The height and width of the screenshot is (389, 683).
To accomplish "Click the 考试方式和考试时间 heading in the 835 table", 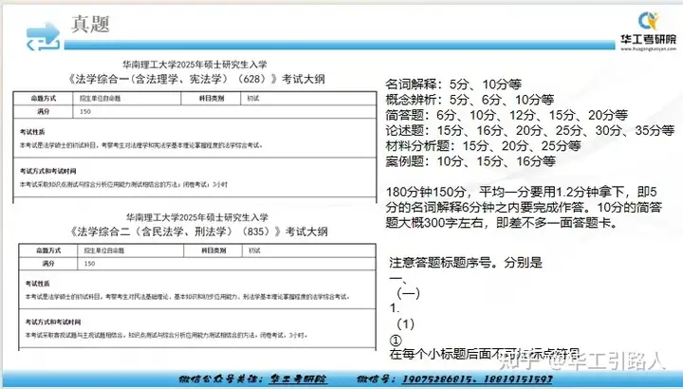I will (53, 322).
